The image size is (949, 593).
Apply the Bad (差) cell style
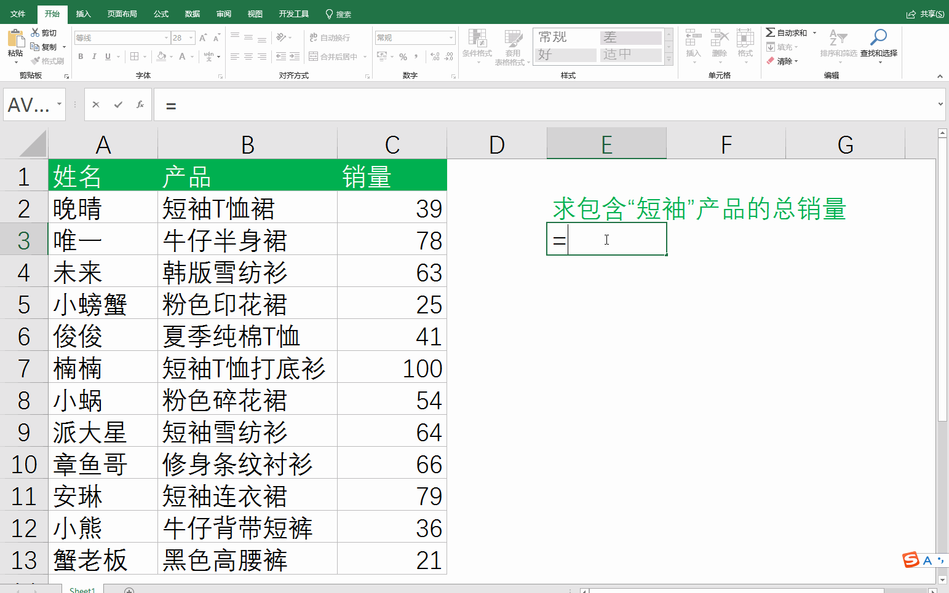click(630, 37)
